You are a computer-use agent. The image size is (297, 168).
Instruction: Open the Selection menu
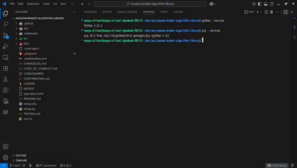(x=33, y=4)
